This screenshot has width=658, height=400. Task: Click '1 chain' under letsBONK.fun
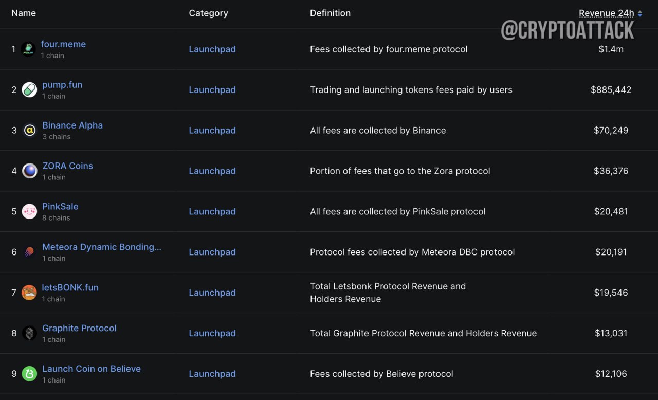pos(53,299)
